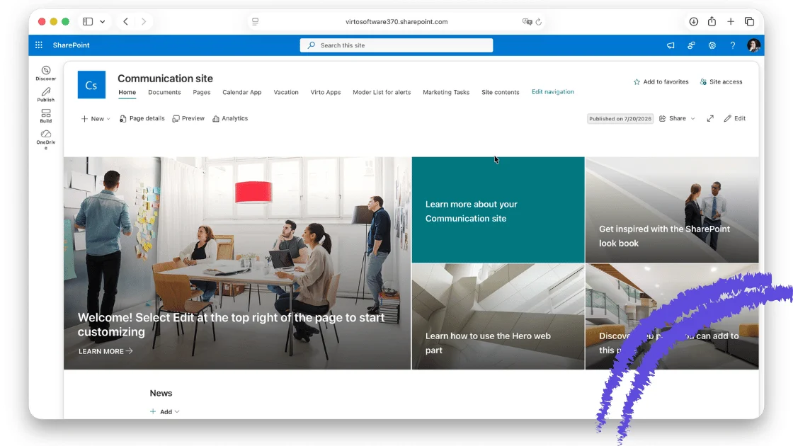Click the Safari share icon
The width and height of the screenshot is (793, 446).
(x=712, y=21)
